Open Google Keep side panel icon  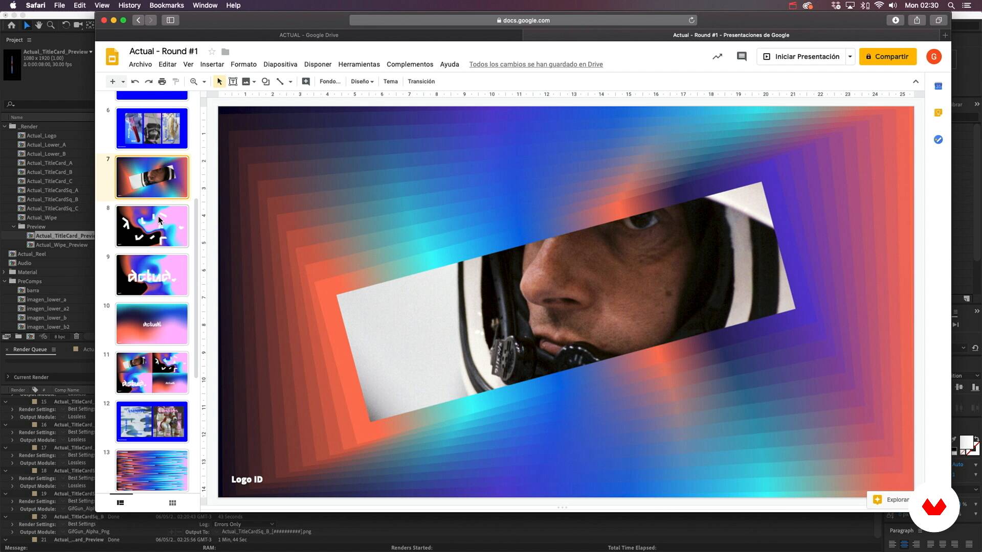[x=938, y=112]
